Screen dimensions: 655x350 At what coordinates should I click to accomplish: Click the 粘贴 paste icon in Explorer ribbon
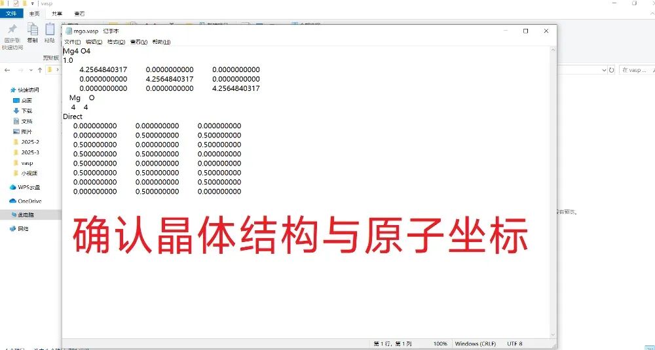click(x=50, y=29)
